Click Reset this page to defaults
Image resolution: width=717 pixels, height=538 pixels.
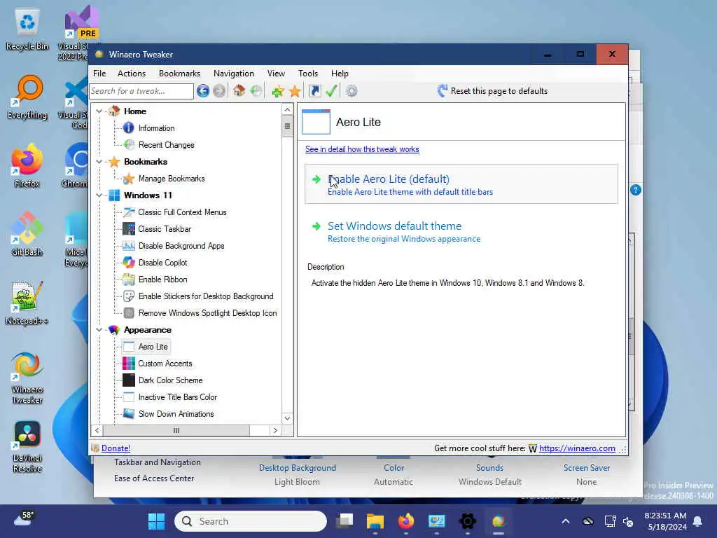click(x=492, y=91)
